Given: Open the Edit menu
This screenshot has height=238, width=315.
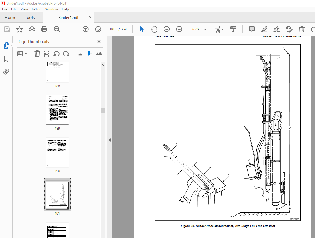Looking at the screenshot, I should (14, 9).
